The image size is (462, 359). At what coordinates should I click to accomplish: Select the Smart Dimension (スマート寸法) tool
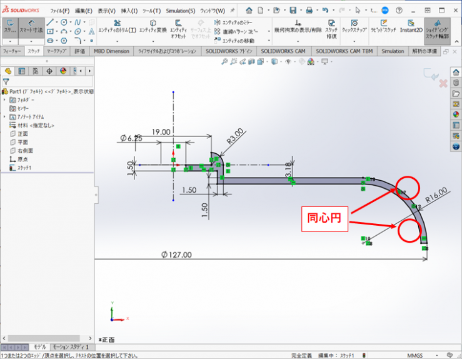tap(31, 26)
